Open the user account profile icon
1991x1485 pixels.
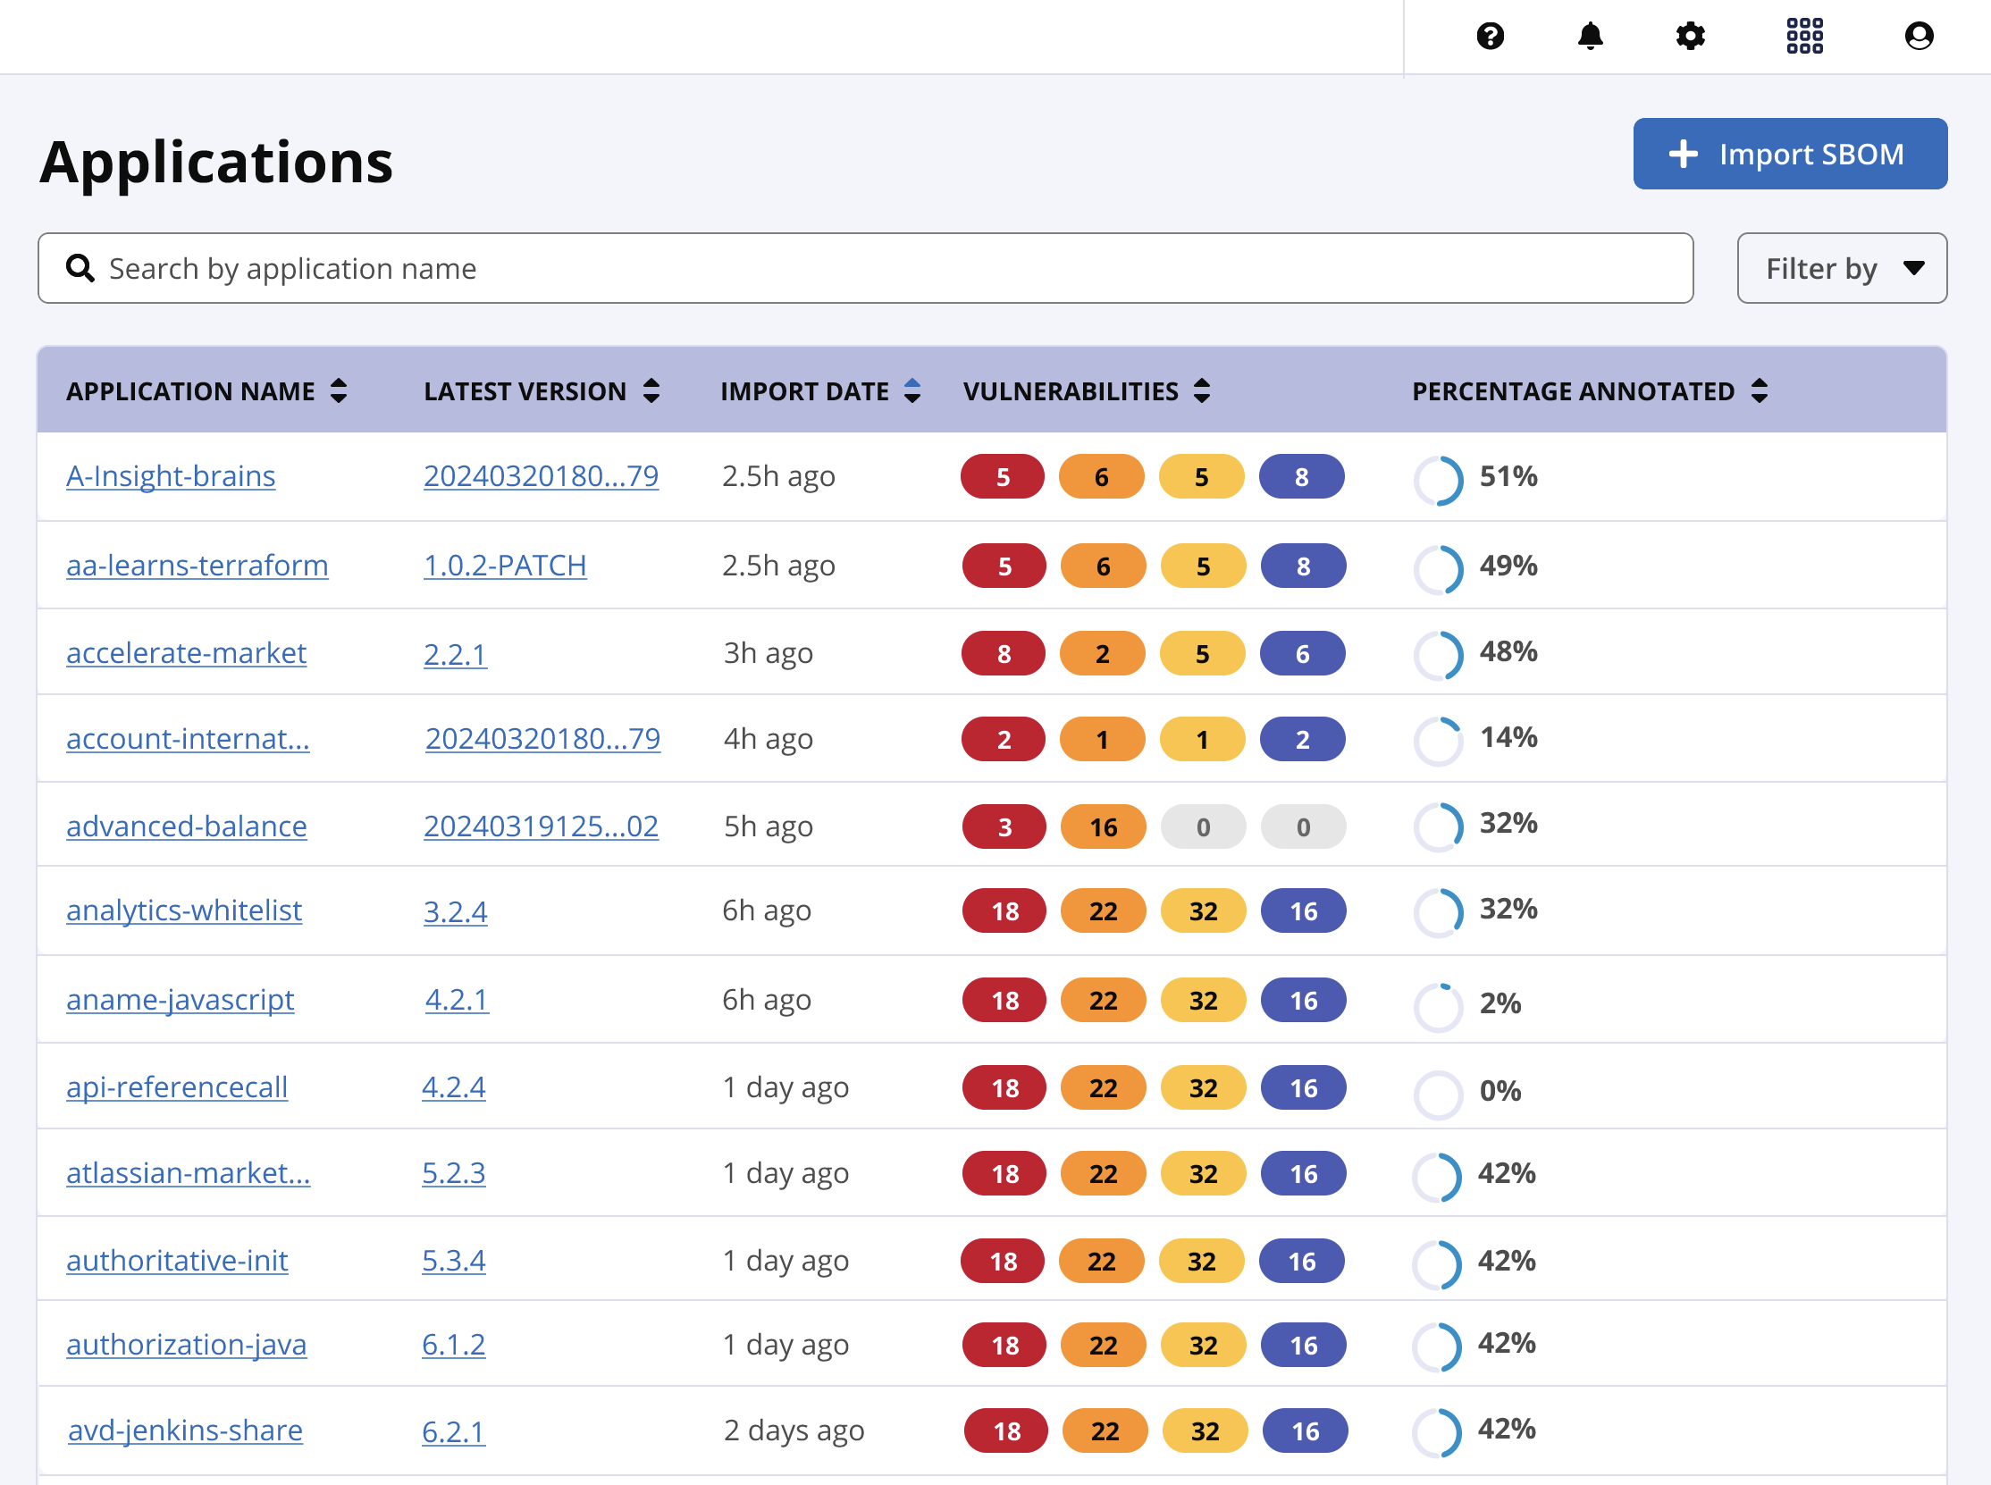1919,36
